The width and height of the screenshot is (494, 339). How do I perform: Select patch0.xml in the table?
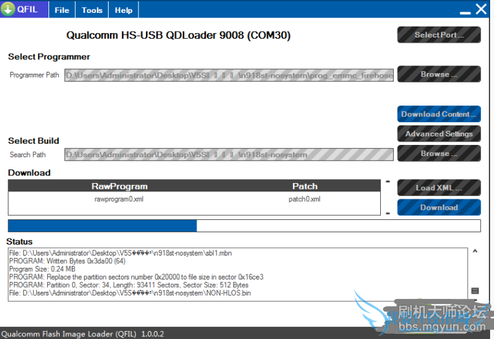(305, 199)
